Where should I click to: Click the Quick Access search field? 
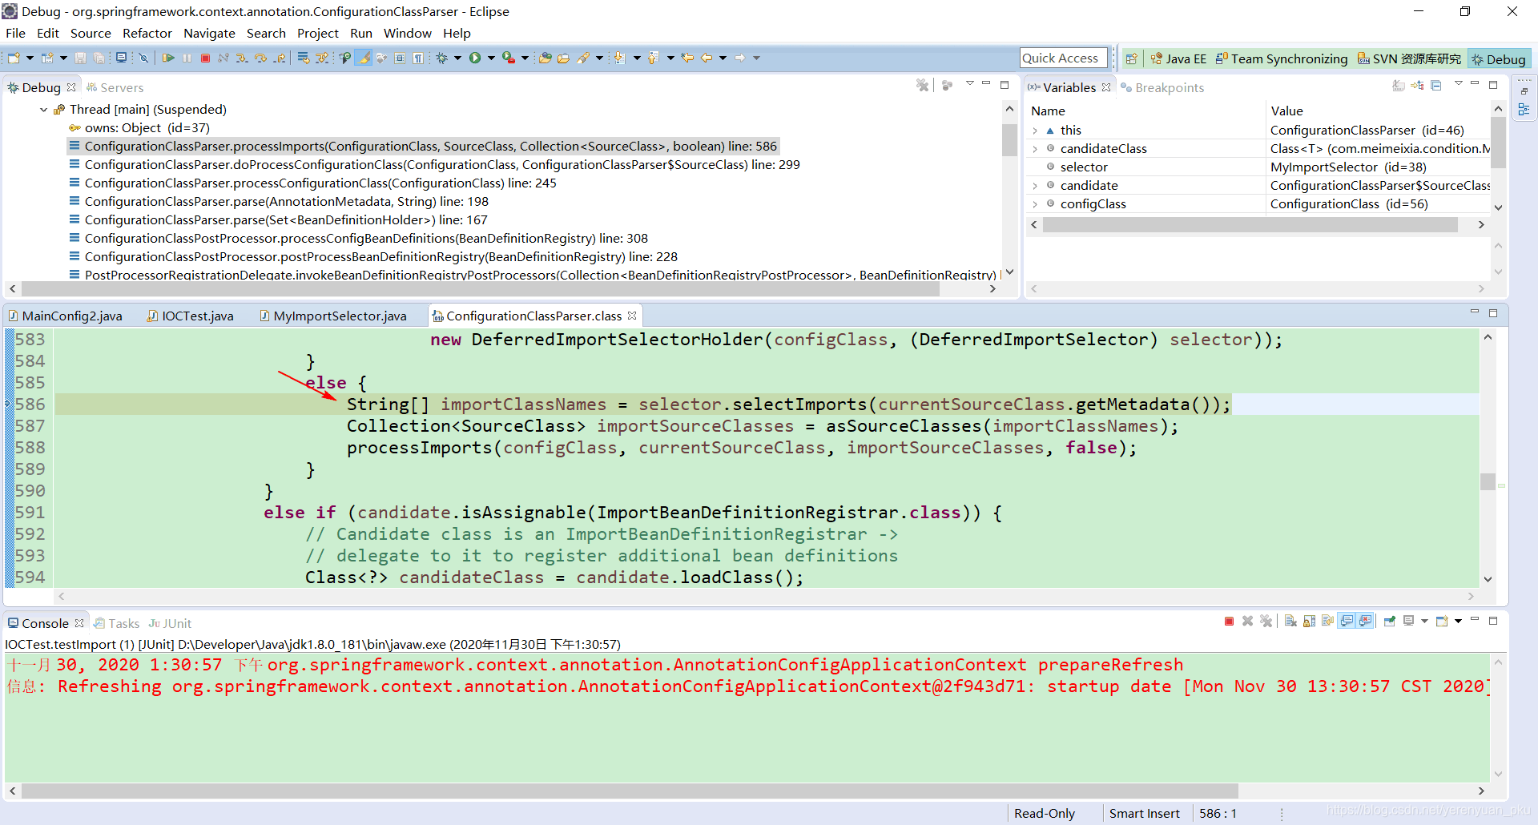tap(1064, 58)
